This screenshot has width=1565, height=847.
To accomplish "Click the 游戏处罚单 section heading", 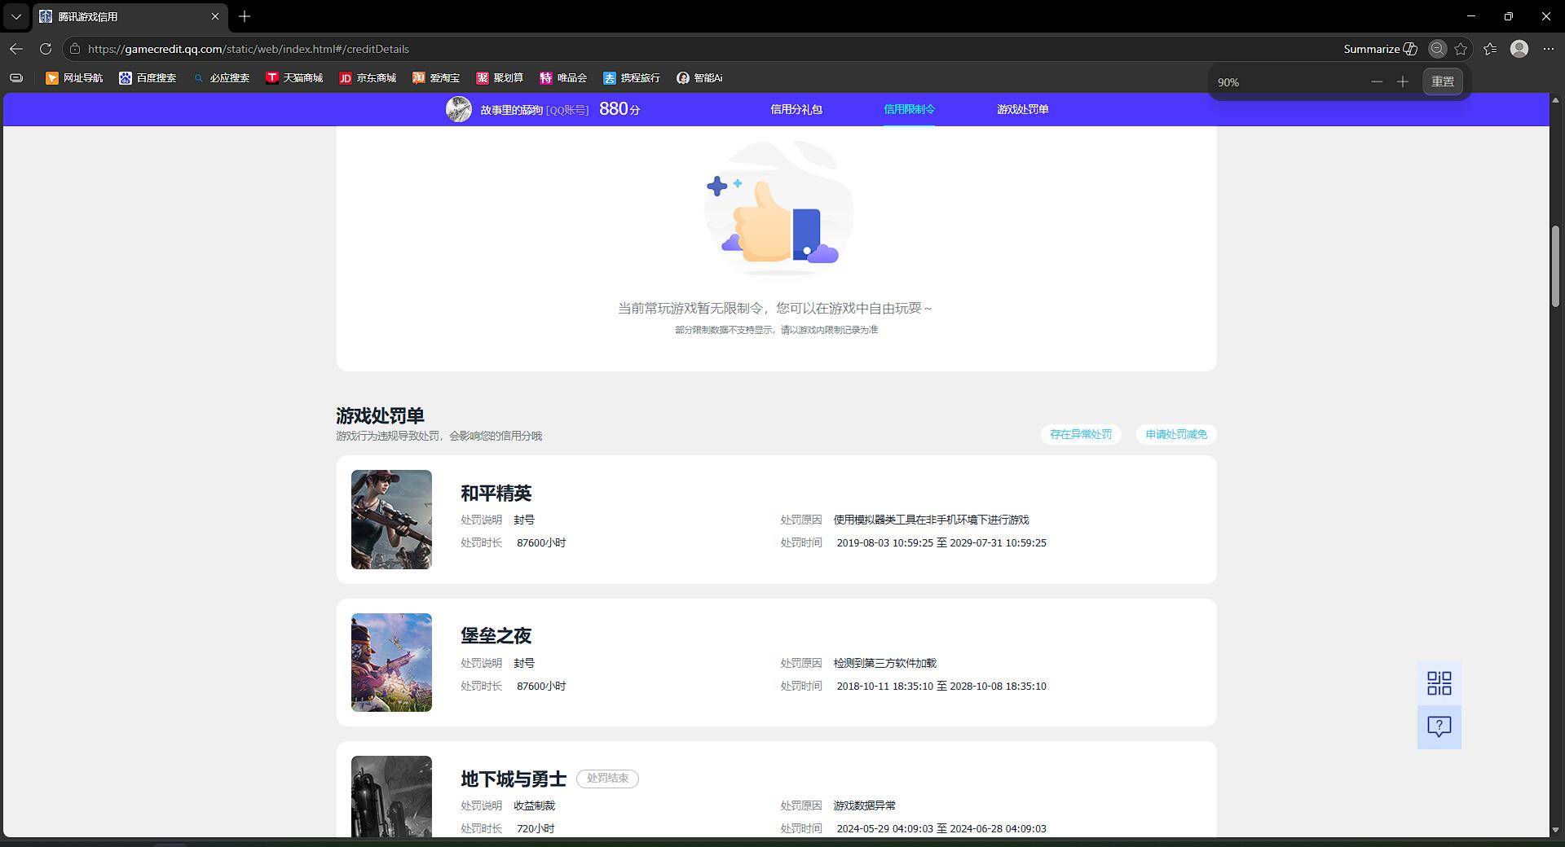I will pos(380,415).
